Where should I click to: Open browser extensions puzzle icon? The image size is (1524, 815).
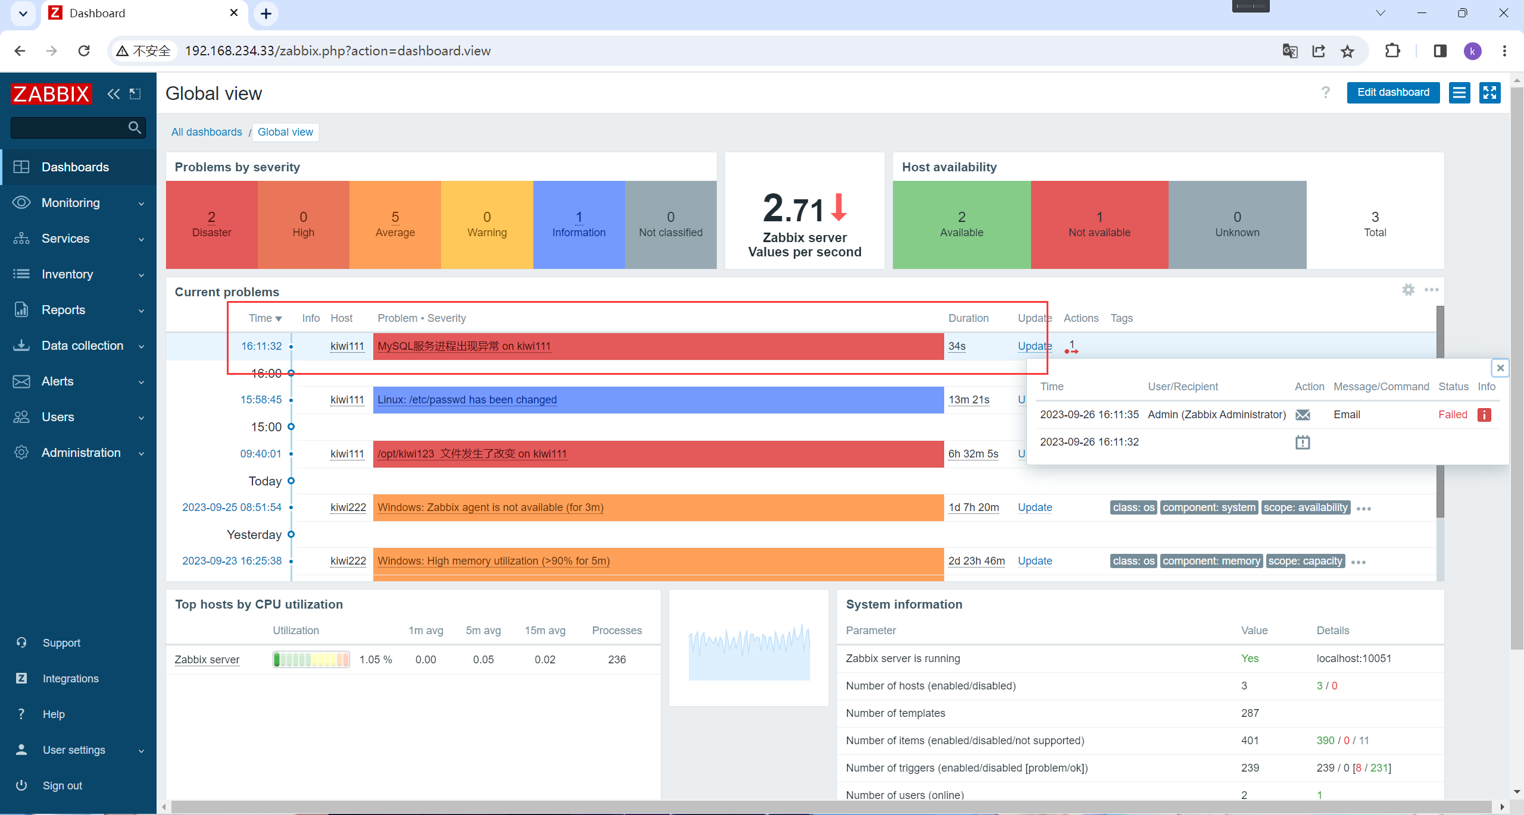(1392, 51)
